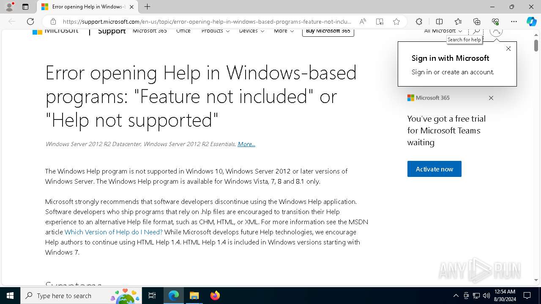Open Task View on taskbar
The width and height of the screenshot is (541, 304).
(152, 296)
